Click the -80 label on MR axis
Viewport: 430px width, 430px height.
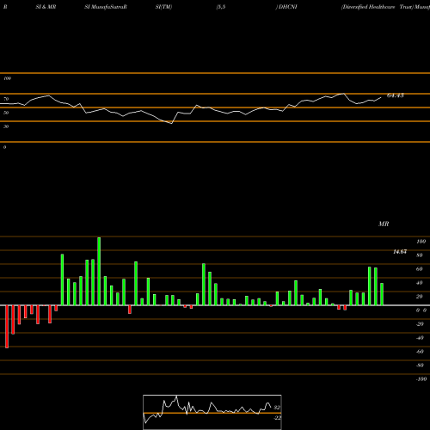[420, 365]
